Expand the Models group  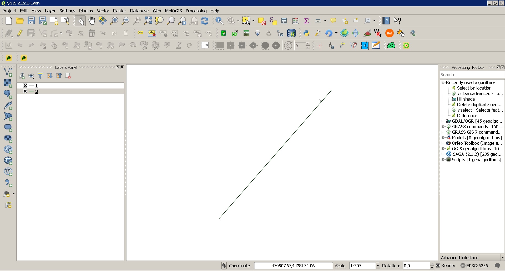click(443, 138)
